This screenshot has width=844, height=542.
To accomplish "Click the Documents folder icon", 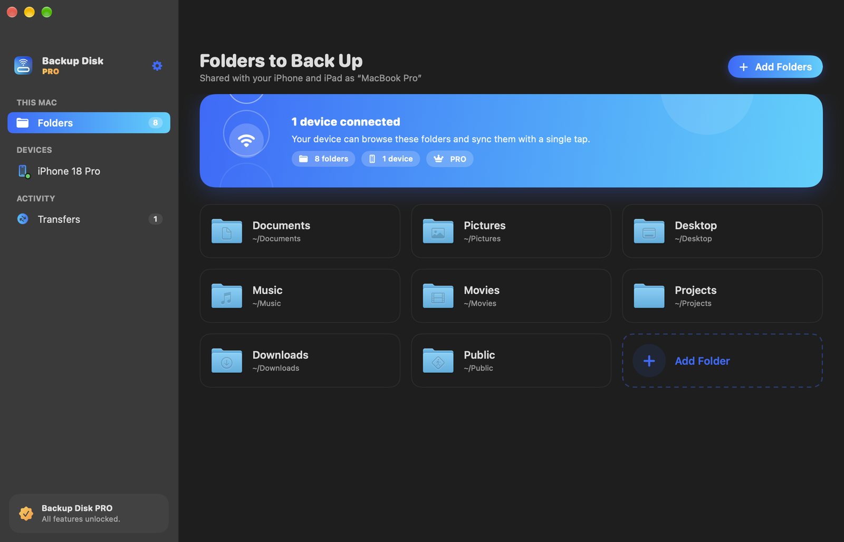I will (227, 231).
